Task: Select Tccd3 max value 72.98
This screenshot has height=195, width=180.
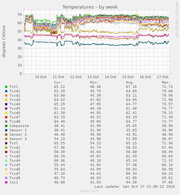Action: pyautogui.click(x=167, y=100)
